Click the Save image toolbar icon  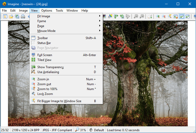pos(17,16)
